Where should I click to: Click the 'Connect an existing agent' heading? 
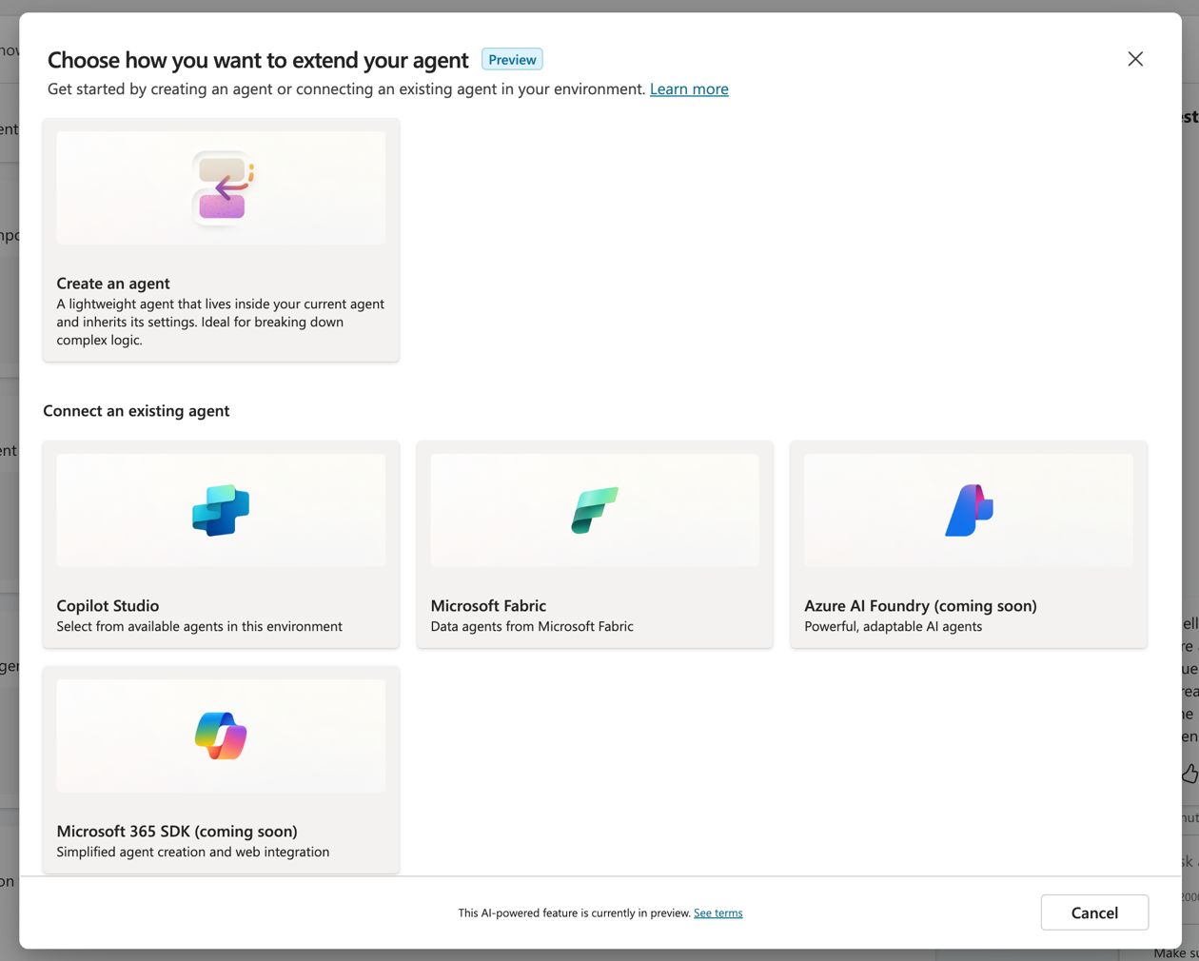point(136,410)
